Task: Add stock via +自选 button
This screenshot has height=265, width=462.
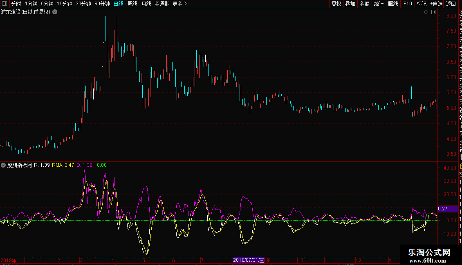Action: point(436,4)
